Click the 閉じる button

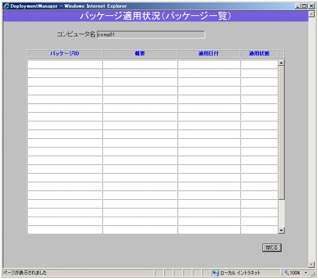point(272,247)
